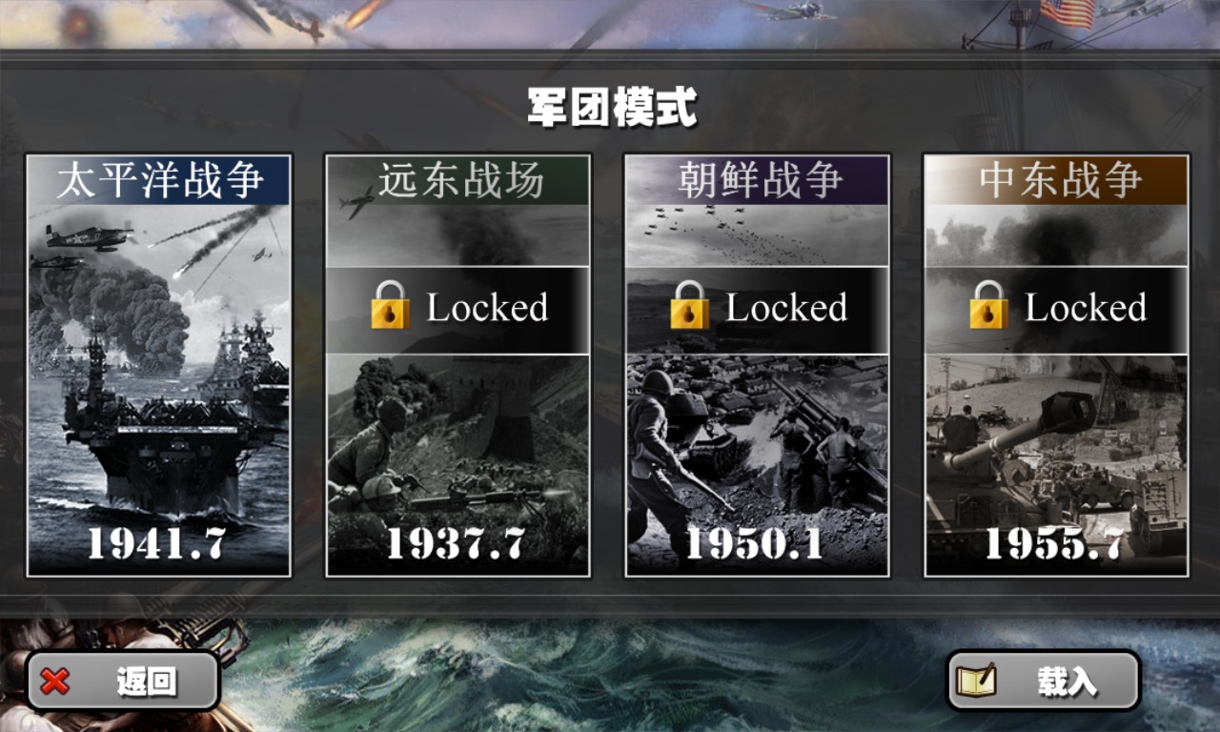
Task: Click the padlock icon on 朝鲜战争
Action: coord(689,305)
